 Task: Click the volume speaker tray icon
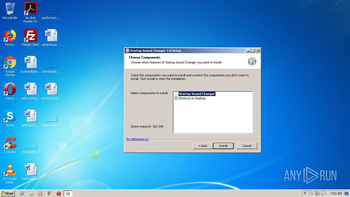(x=311, y=193)
